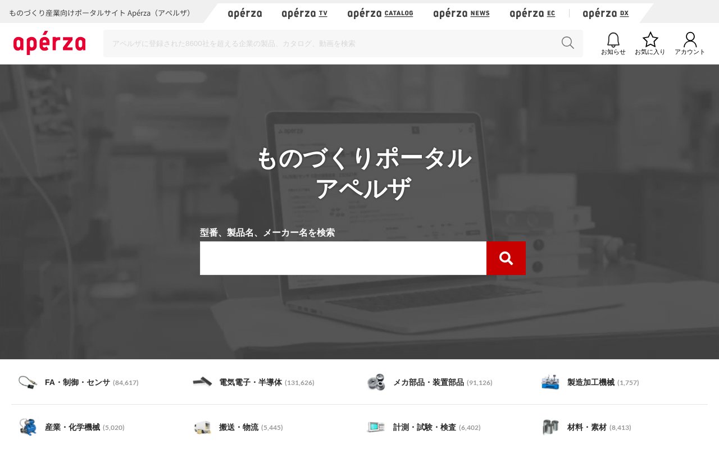Click the お知らせ label
The width and height of the screenshot is (719, 449).
pos(613,52)
